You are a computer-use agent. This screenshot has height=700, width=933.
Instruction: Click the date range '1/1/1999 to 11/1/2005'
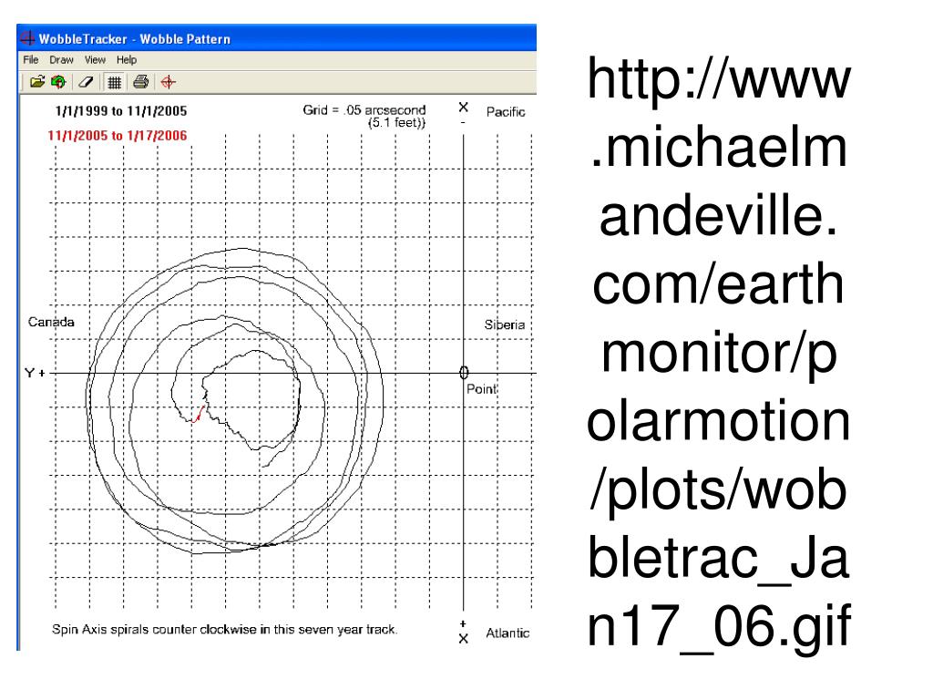pyautogui.click(x=121, y=110)
